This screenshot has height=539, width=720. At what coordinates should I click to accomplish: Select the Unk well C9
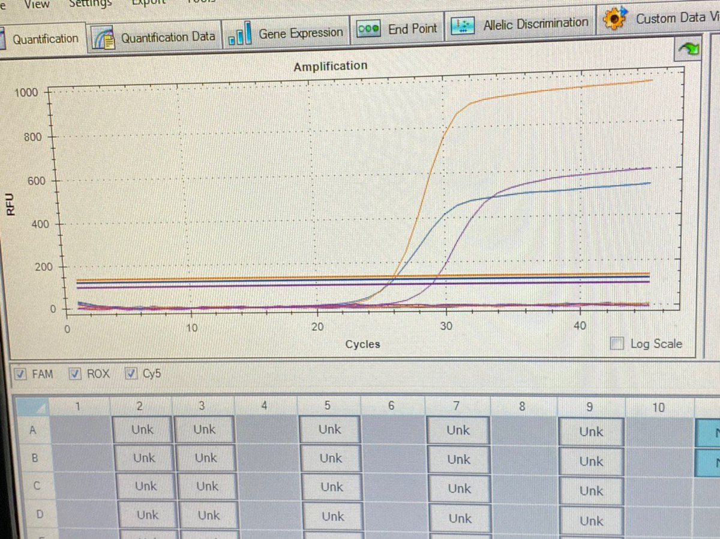click(592, 491)
